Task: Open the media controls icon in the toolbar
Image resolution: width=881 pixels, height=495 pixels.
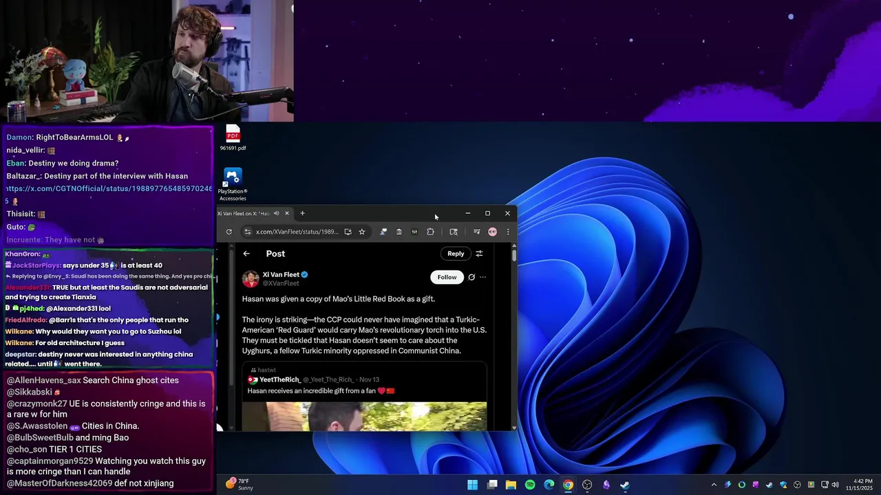Action: (x=476, y=232)
